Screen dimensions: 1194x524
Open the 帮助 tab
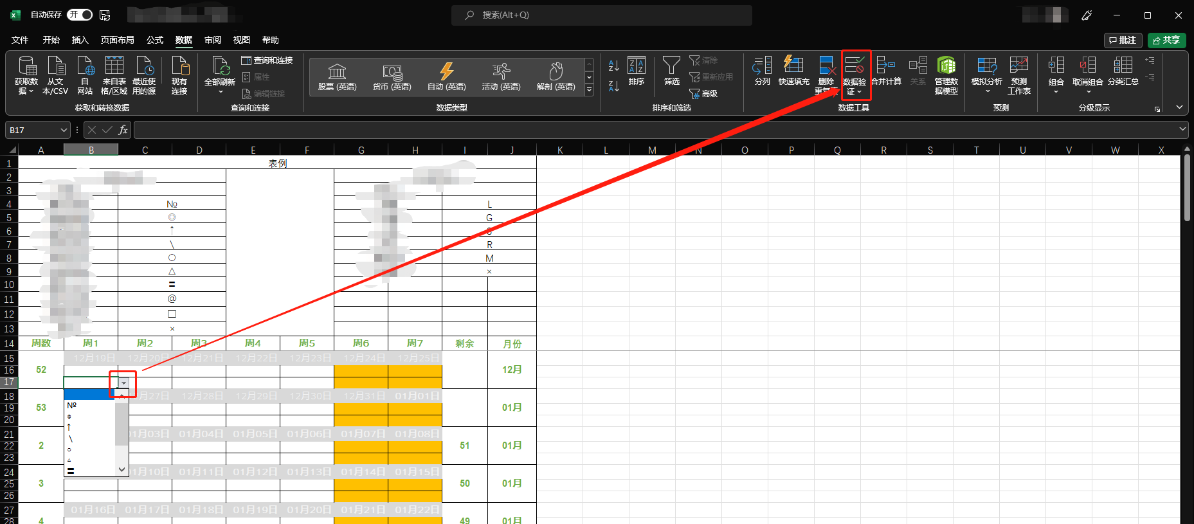point(271,40)
